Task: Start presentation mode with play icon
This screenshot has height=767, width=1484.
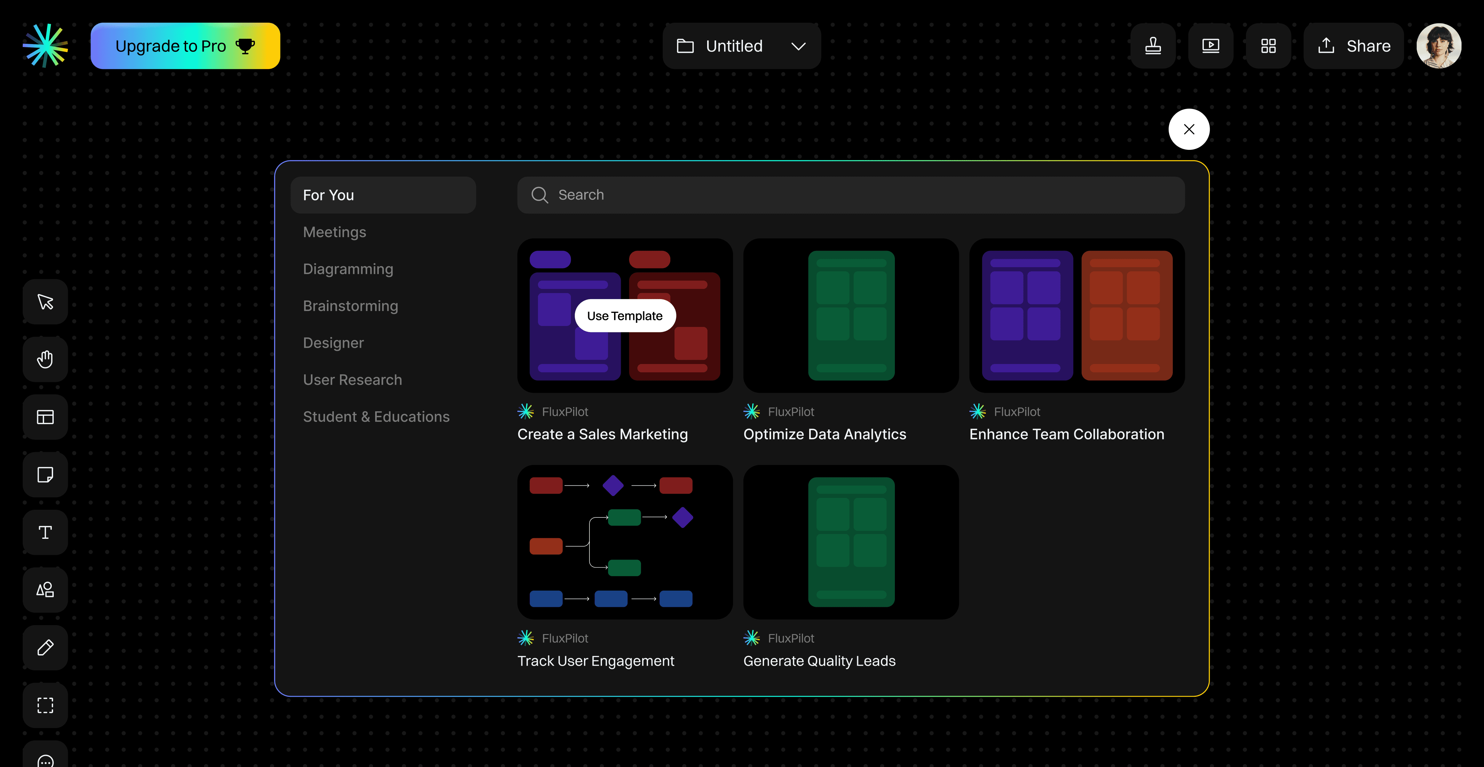Action: point(1210,46)
